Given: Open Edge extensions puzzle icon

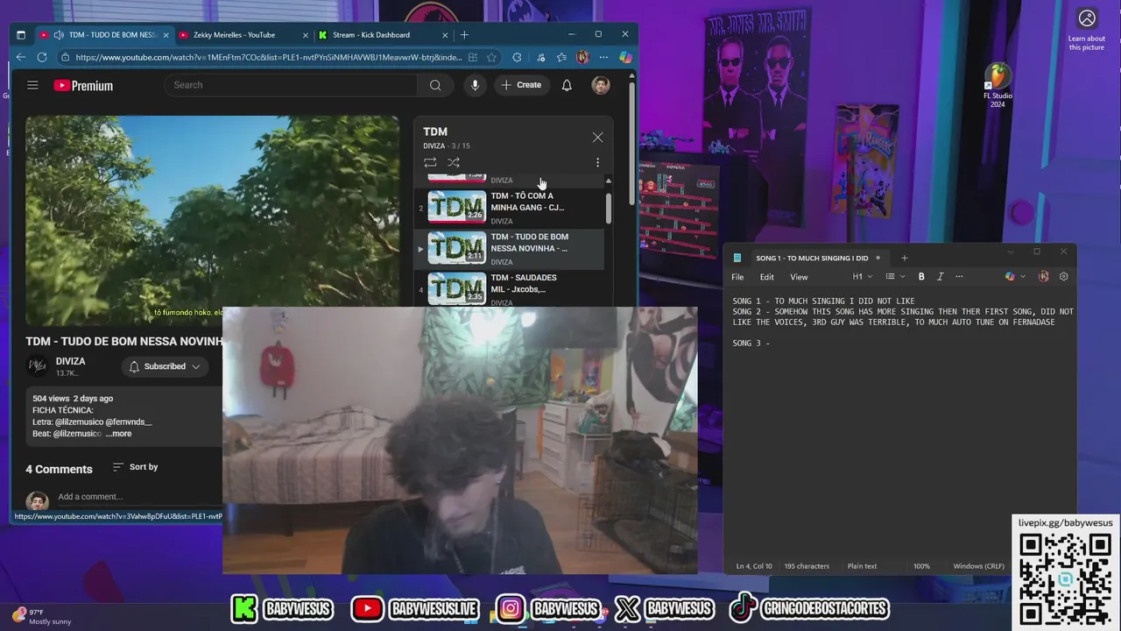Looking at the screenshot, I should point(517,57).
